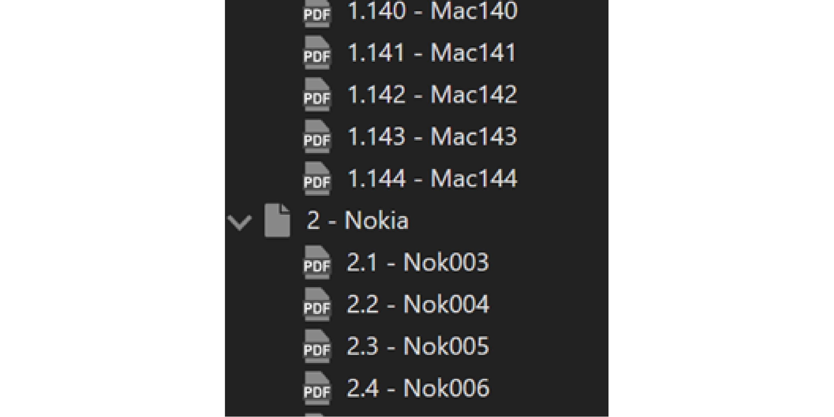Click the PDF icon next to 2.2 - Nok004
Screen dimensions: 834x417
(317, 304)
